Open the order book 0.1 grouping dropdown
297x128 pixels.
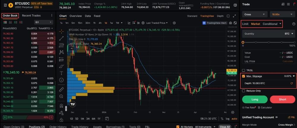(44, 22)
